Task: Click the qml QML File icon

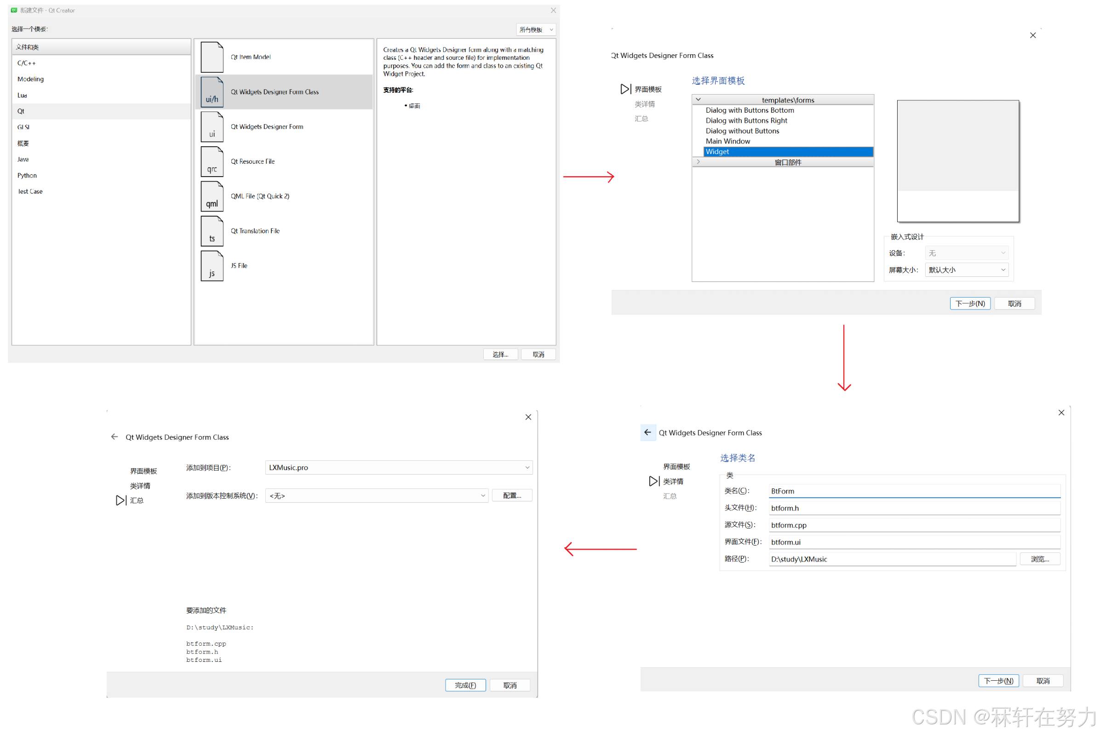Action: (212, 196)
